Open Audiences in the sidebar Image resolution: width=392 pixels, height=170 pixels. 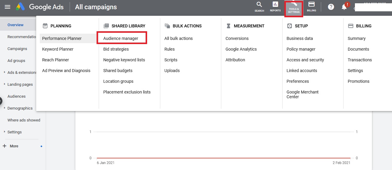[x=16, y=96]
